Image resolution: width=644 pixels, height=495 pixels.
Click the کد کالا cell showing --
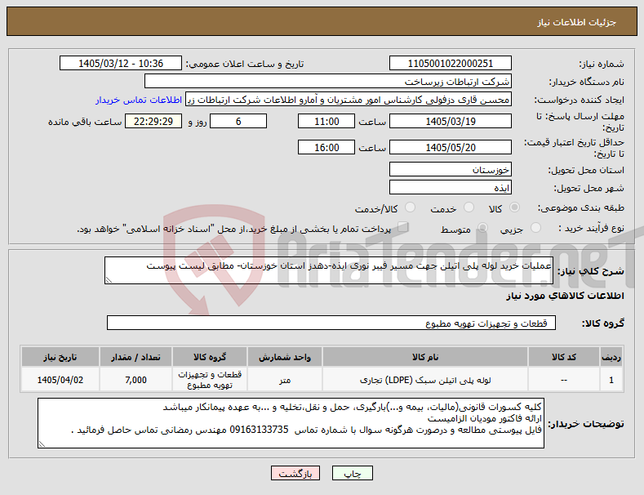coord(564,380)
